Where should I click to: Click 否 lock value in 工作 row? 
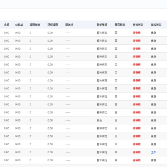116,152
